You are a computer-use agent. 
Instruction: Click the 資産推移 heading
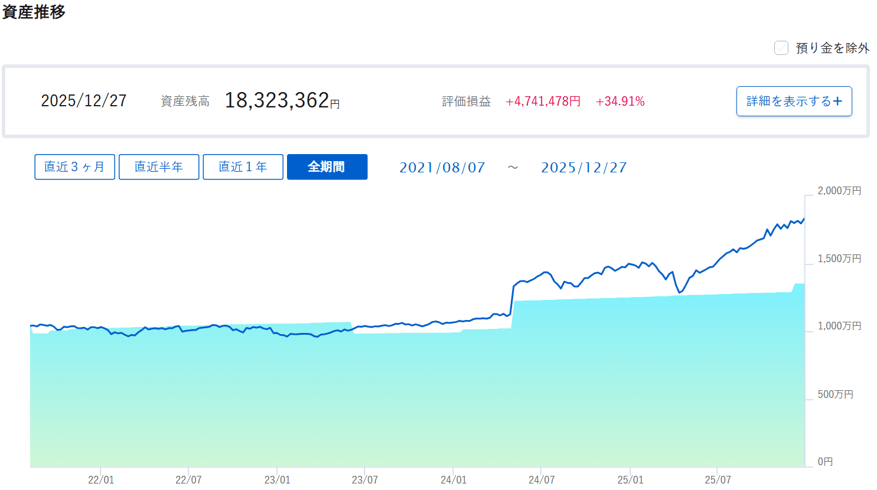coord(34,12)
